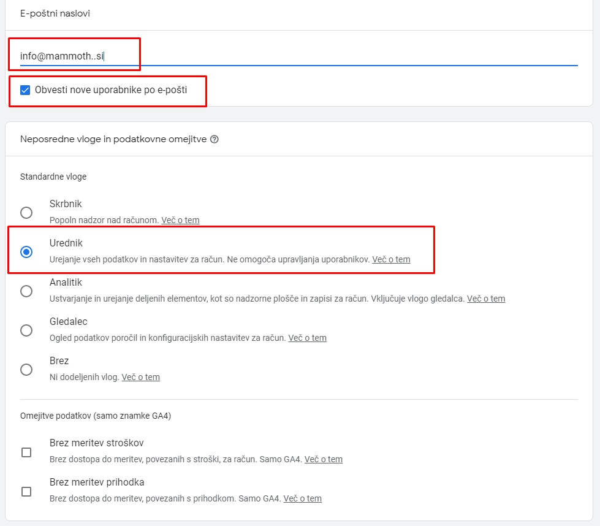
Task: Click the Gledalec role label text
Action: (69, 322)
